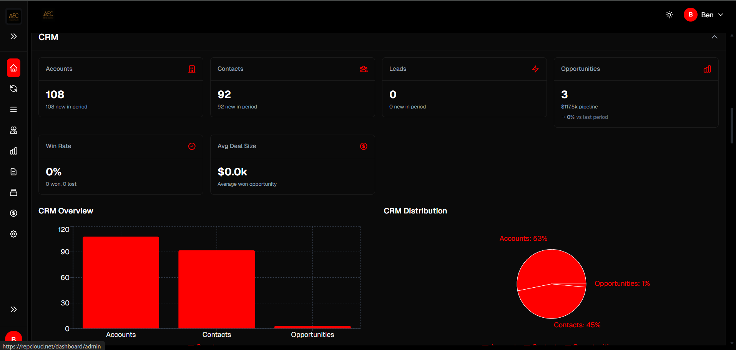Collapse the CRM section chevron

(x=714, y=37)
